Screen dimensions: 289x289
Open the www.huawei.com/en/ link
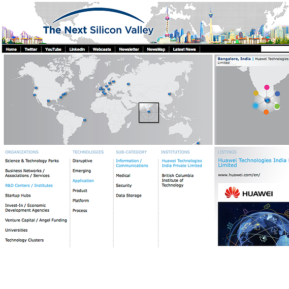click(239, 175)
